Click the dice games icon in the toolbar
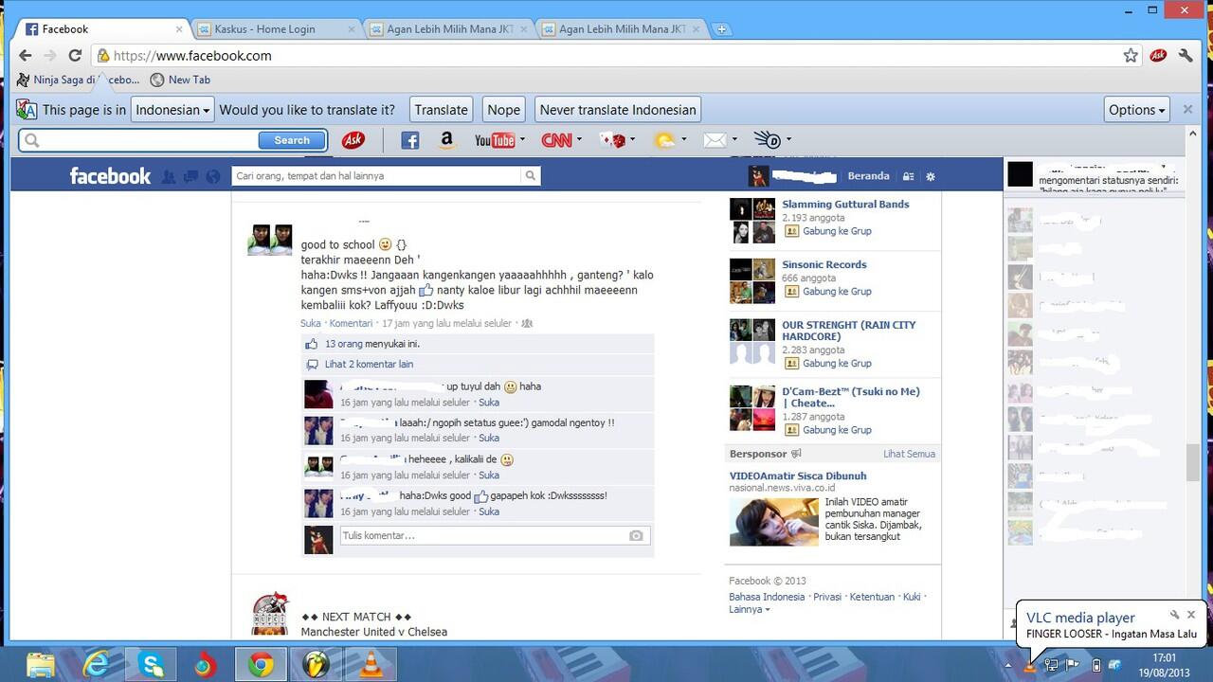The image size is (1213, 682). click(614, 140)
